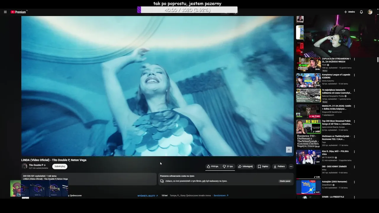Open options for DisStream vs TheNitroZyniak video
Screen dimensions: 379x213
(x=354, y=137)
